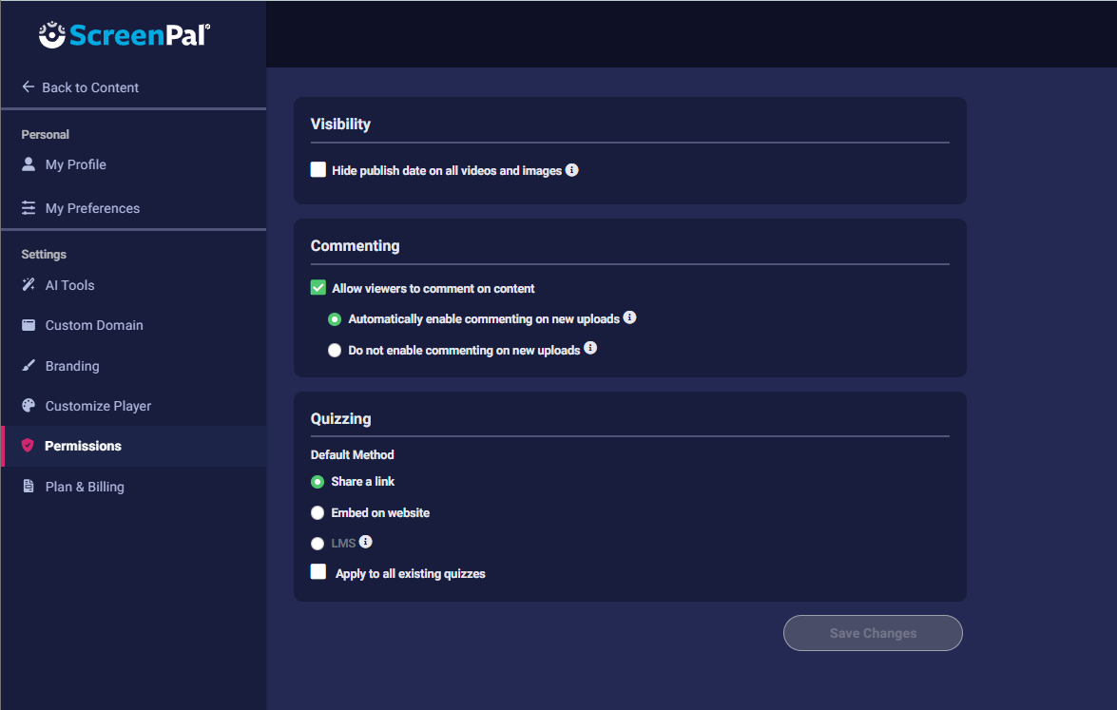Click the Branding paintbrush icon
1117x710 pixels.
[x=29, y=366]
